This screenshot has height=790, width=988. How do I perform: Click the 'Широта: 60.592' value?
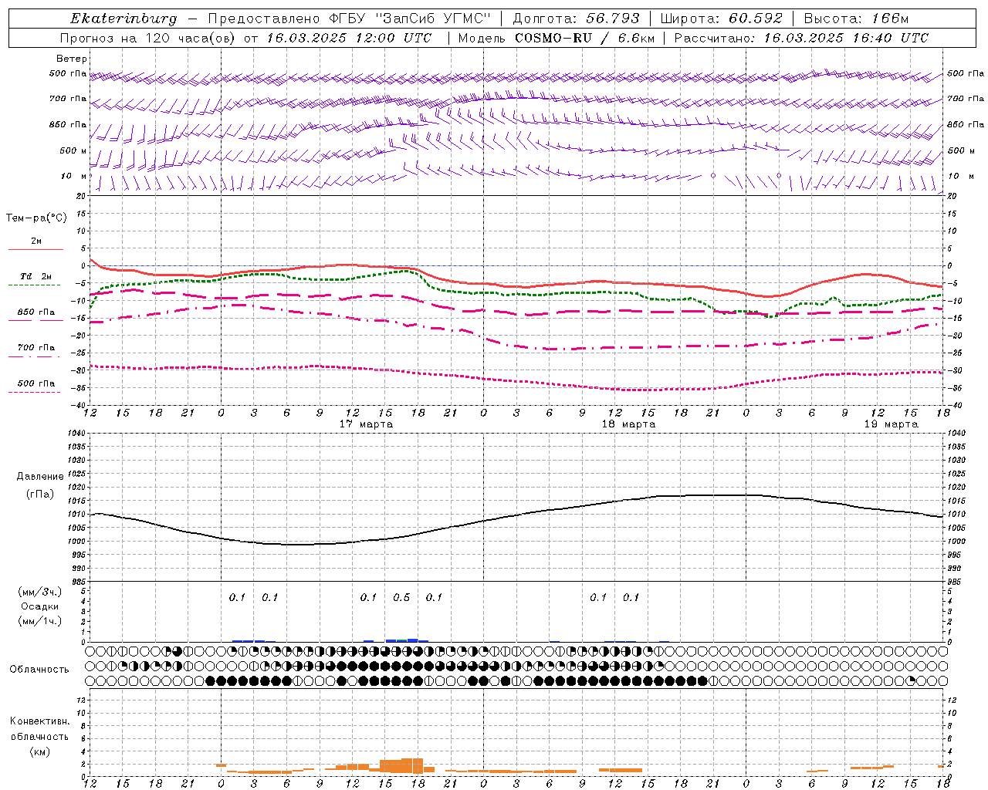(722, 19)
